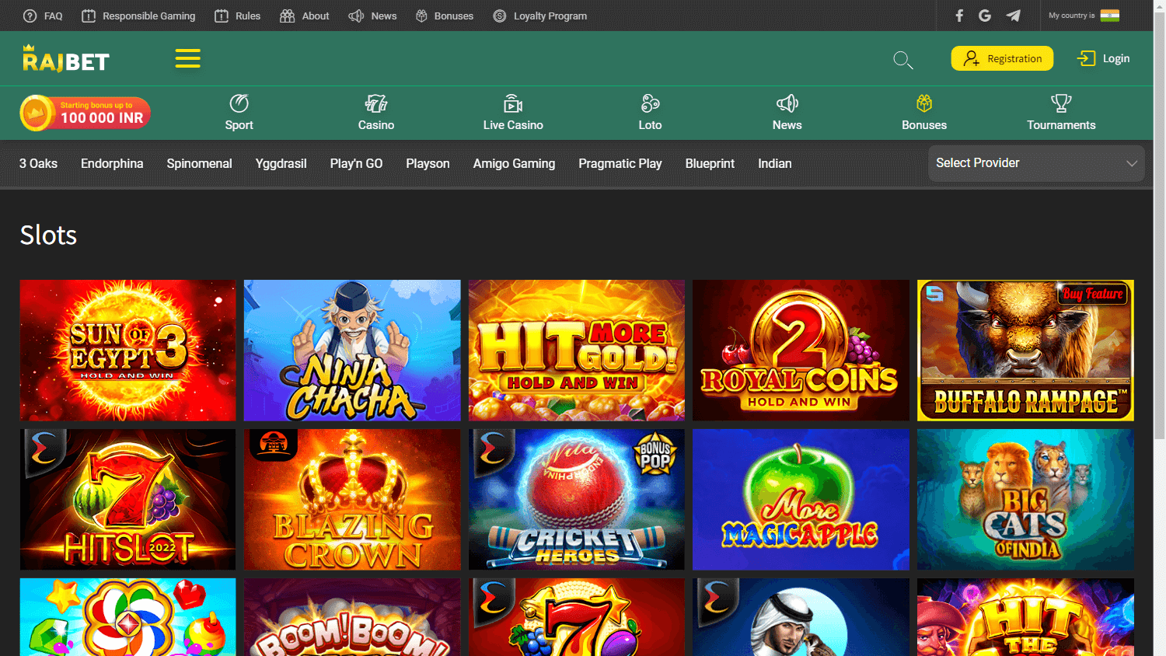Open the Blazing Crown slot
The image size is (1166, 656).
click(x=352, y=500)
